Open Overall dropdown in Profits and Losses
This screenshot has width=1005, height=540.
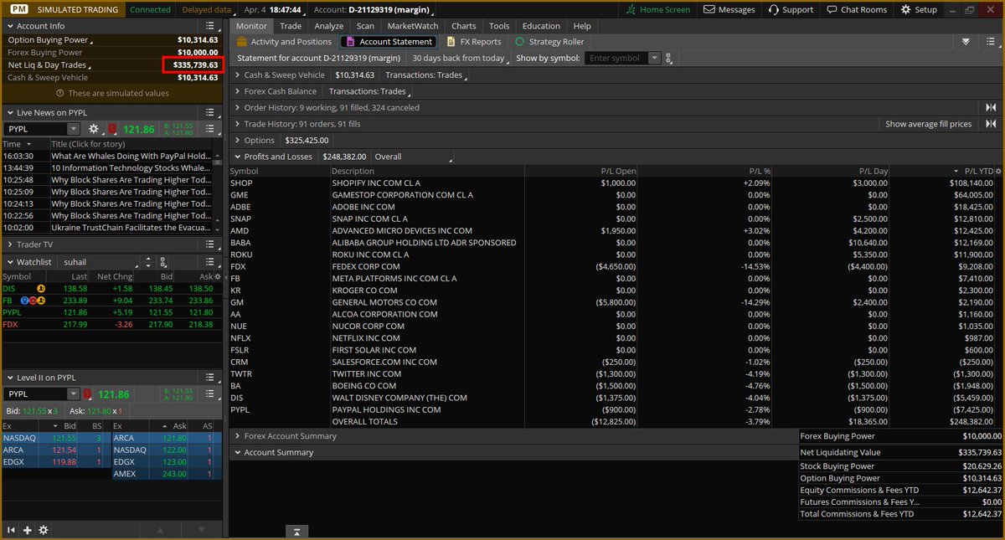click(x=411, y=157)
